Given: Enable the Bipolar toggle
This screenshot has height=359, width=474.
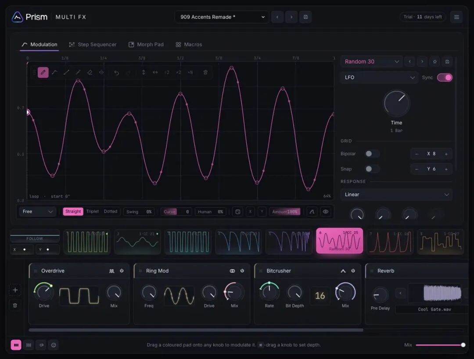Looking at the screenshot, I should (372, 154).
